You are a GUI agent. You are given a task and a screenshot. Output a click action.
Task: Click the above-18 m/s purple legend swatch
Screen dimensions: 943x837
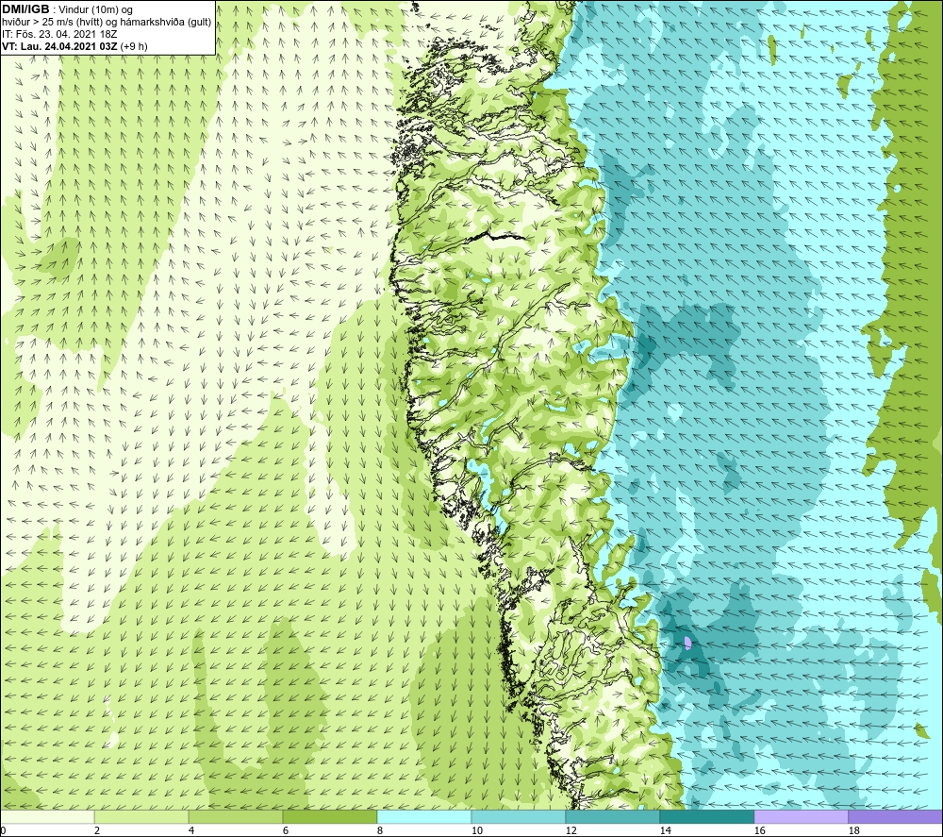(x=896, y=816)
